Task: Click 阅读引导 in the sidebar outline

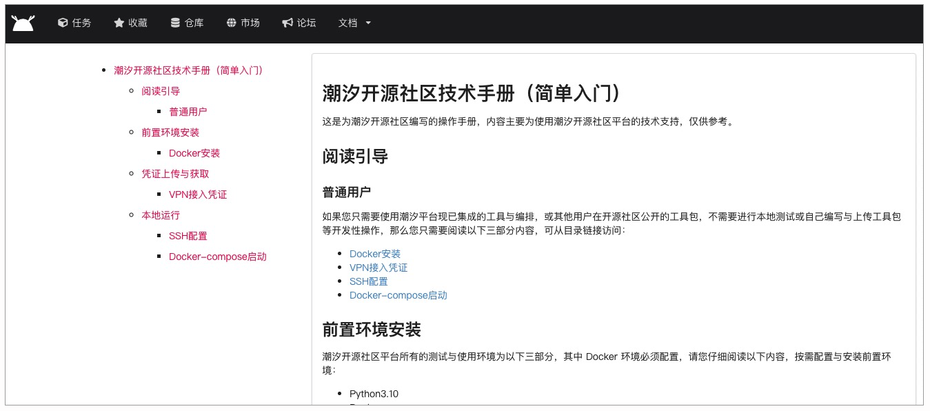Action: tap(161, 90)
